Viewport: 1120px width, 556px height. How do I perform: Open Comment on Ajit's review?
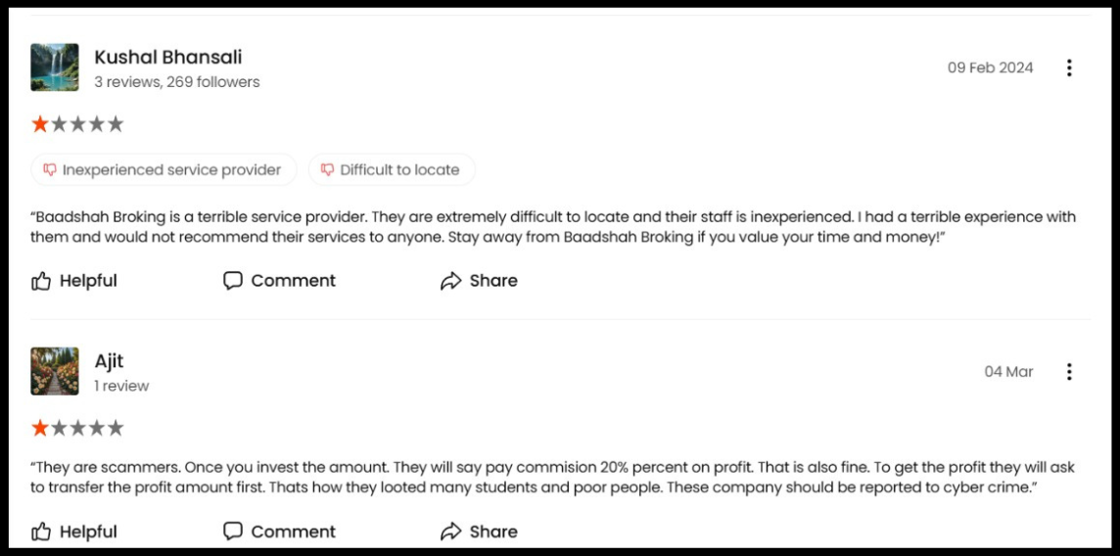(x=279, y=532)
